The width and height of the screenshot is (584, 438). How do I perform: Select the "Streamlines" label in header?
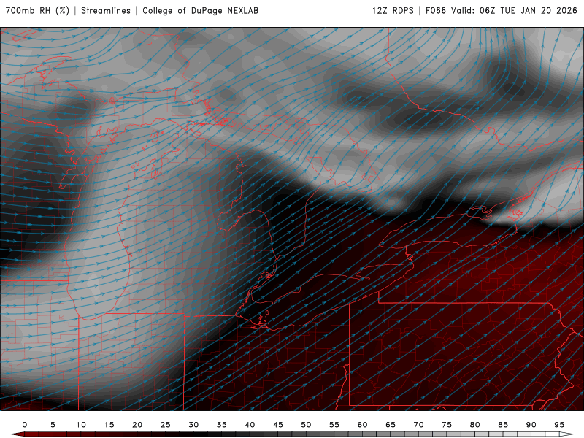(x=106, y=10)
